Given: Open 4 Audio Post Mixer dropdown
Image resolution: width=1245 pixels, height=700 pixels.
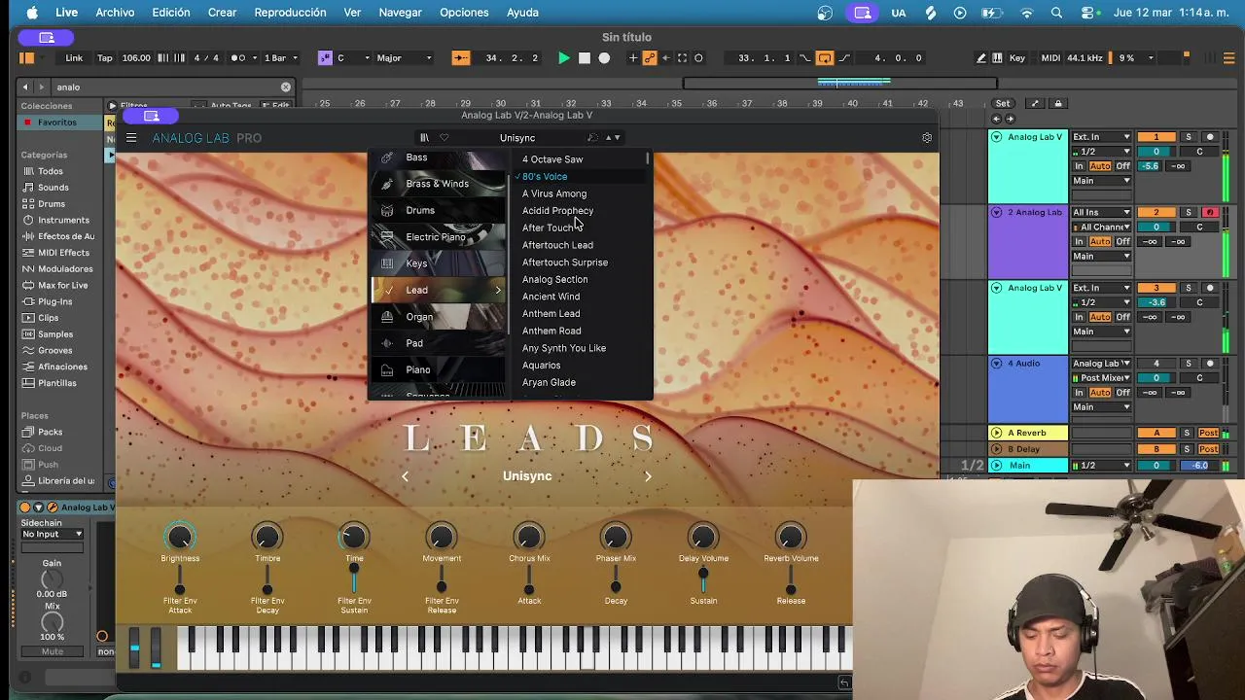Looking at the screenshot, I should point(1101,378).
